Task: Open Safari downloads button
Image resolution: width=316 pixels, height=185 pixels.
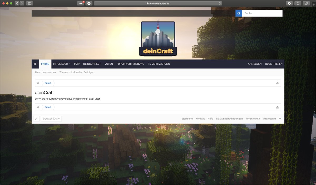Action: pyautogui.click(x=289, y=3)
